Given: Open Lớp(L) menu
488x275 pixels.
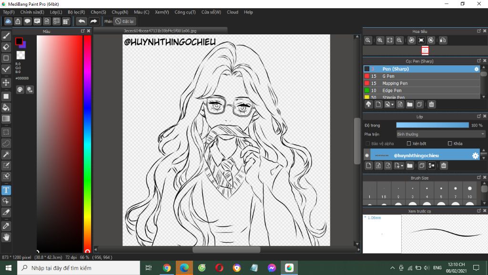Looking at the screenshot, I should 56,12.
